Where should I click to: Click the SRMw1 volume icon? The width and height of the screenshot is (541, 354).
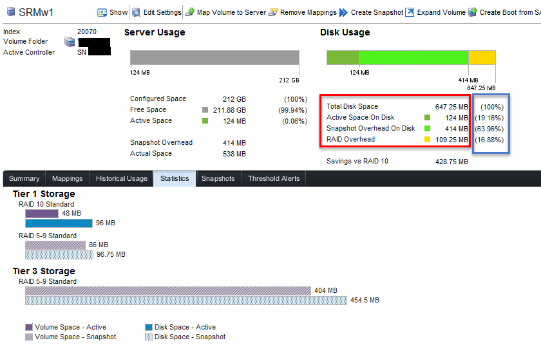[10, 13]
